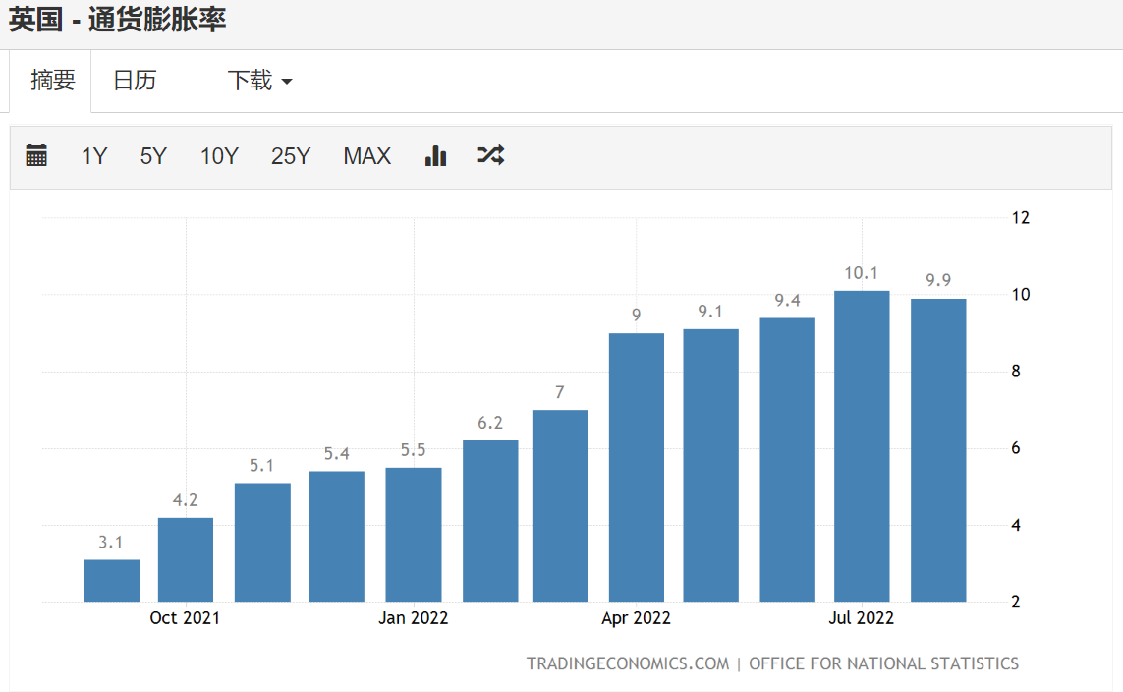Viewport: 1123px width, 692px height.
Task: Click the Oct 2021 axis label
Action: 185,617
